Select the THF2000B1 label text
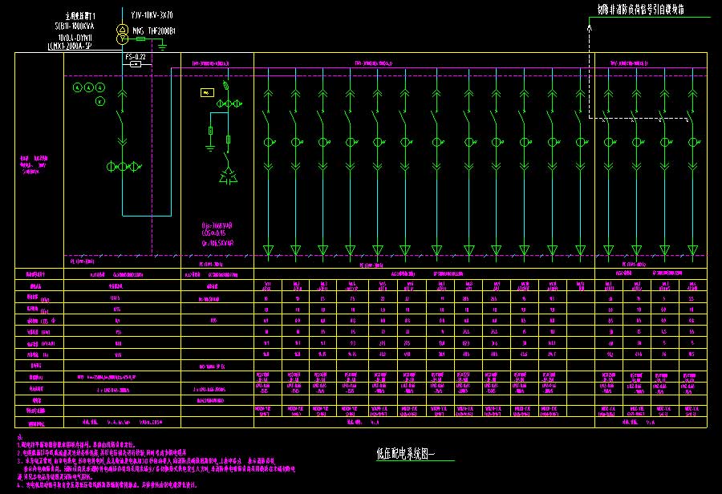Viewport: 722px width, 494px height. pyautogui.click(x=161, y=30)
